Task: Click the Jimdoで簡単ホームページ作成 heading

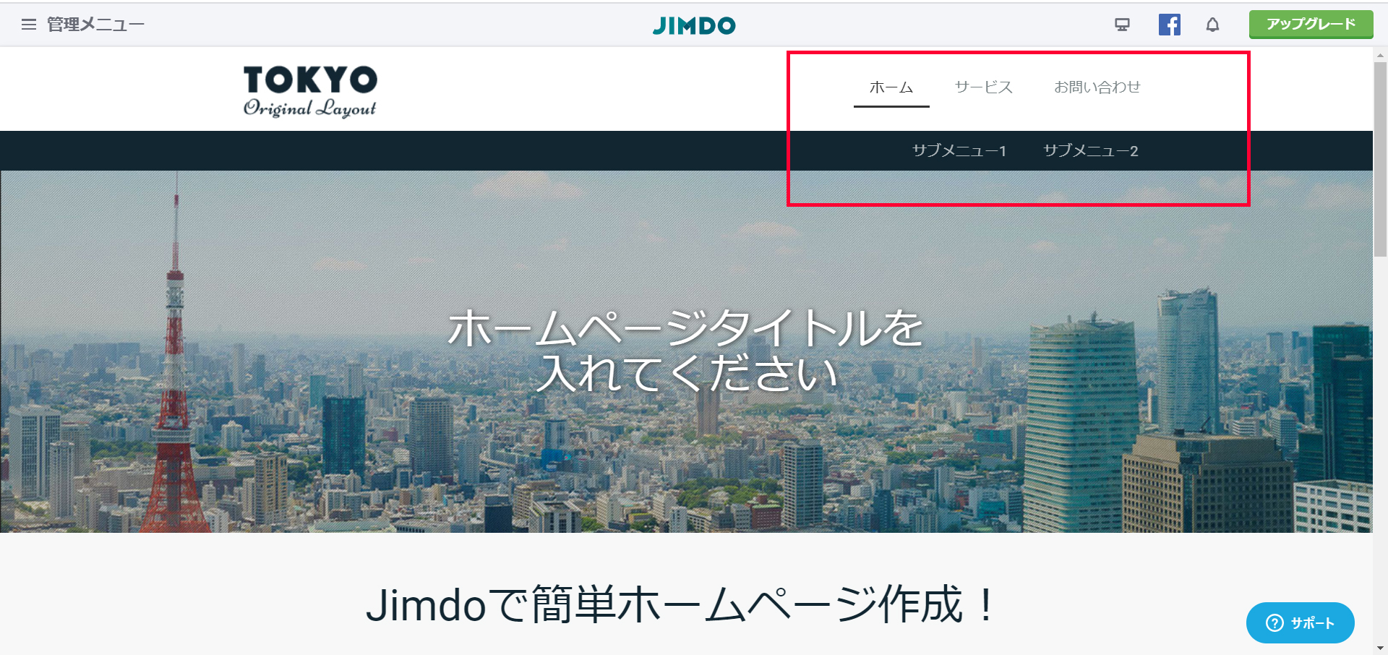Action: tap(681, 604)
